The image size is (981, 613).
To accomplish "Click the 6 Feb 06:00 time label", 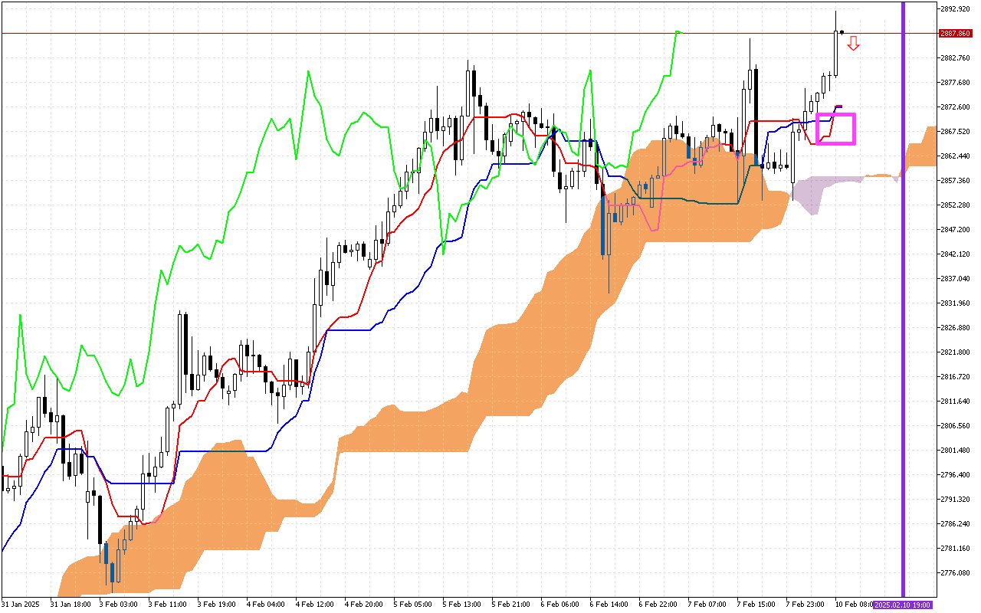I will pyautogui.click(x=561, y=605).
